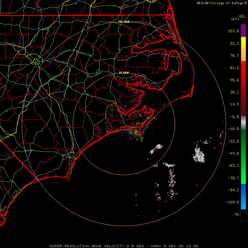Click the TH legend label
Screen dimensions: 248x248
point(237,215)
